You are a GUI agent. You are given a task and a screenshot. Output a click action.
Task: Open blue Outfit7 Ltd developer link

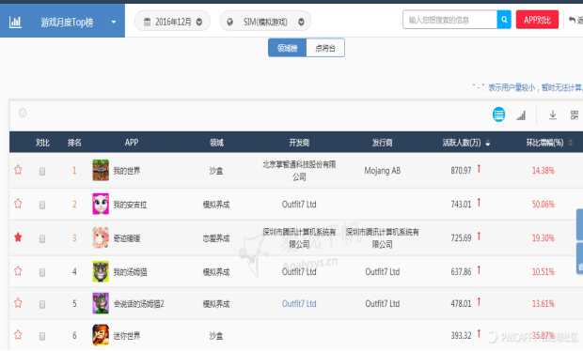pyautogui.click(x=299, y=304)
